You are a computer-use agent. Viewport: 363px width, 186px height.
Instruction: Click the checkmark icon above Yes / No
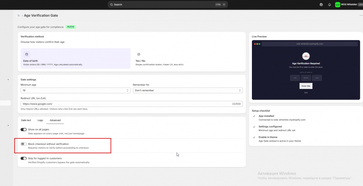coord(138,54)
